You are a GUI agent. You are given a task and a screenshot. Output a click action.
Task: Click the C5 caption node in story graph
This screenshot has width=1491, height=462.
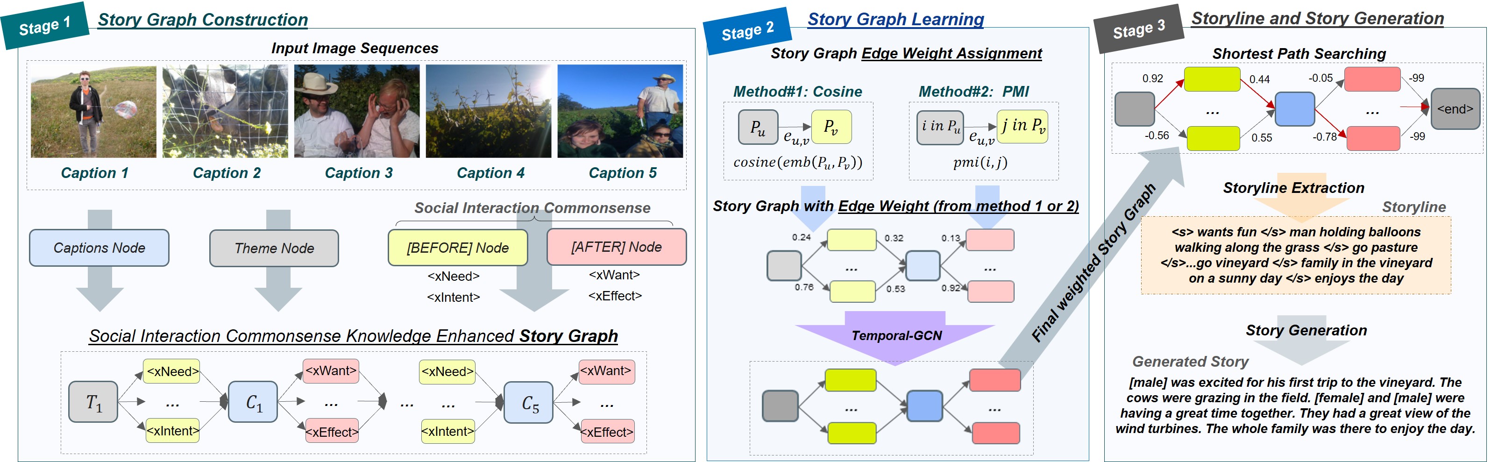tap(529, 402)
